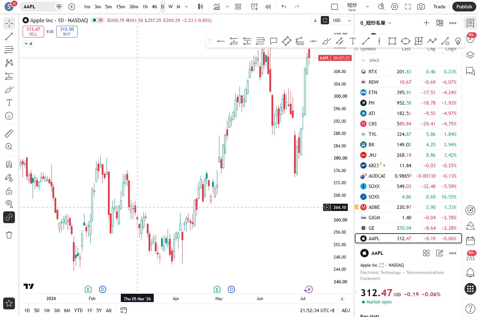The width and height of the screenshot is (478, 317).
Task: Pick short position tool marked S
Action: tap(247, 41)
